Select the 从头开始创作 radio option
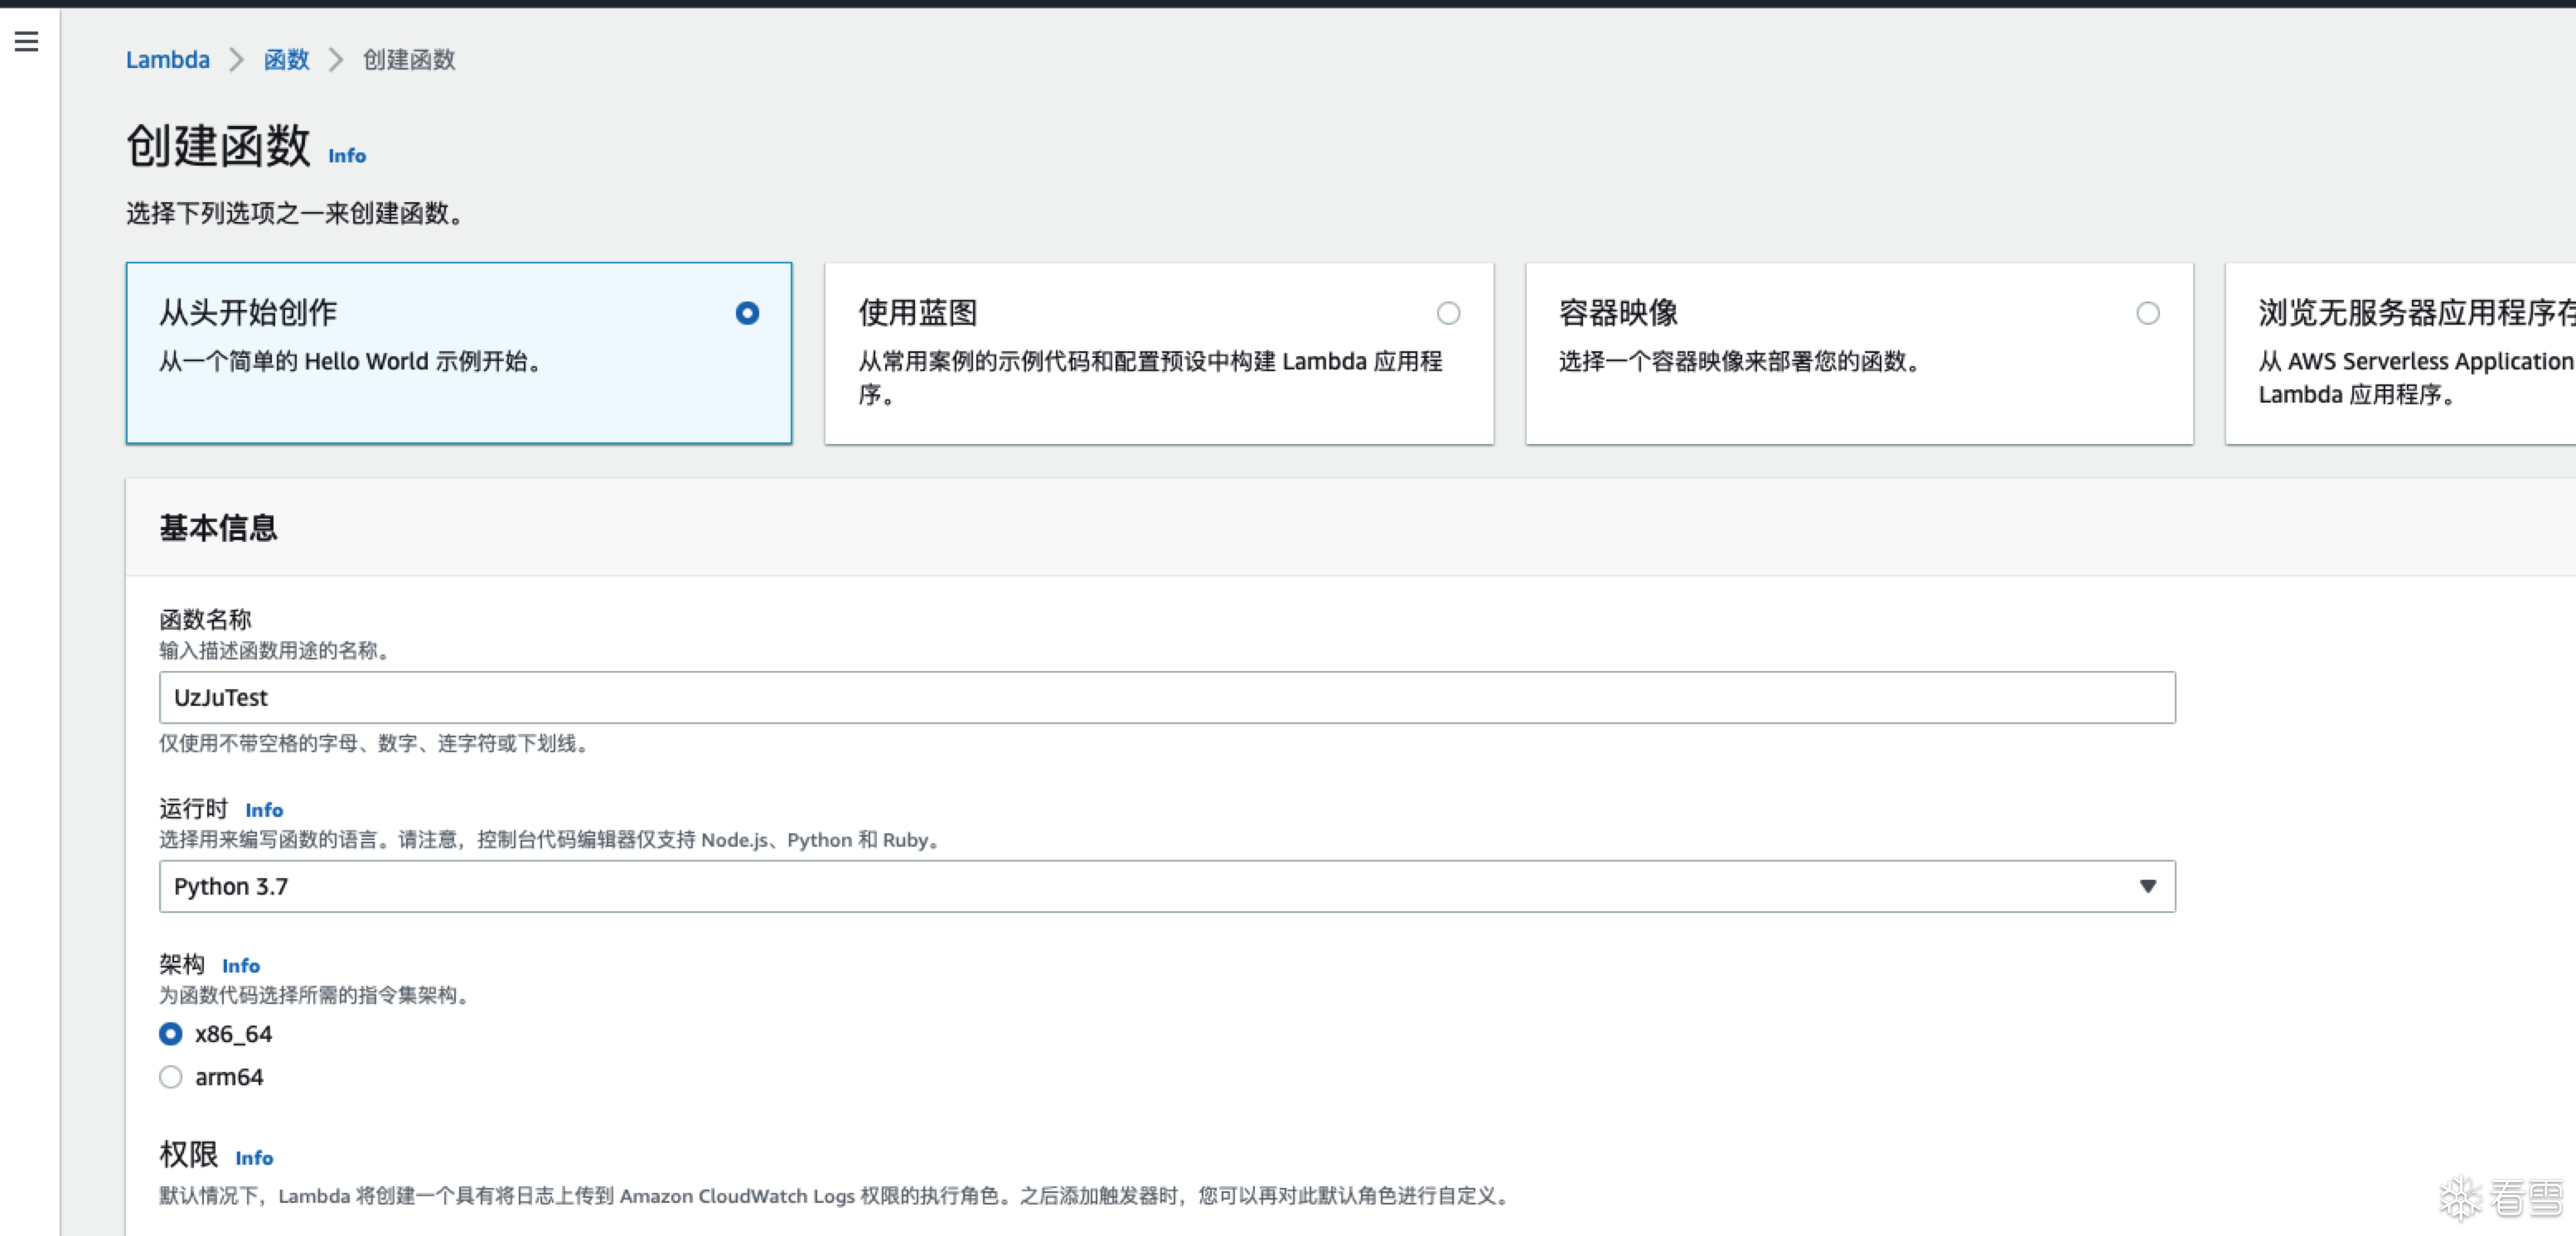Screen dimensions: 2576x1236 [747, 314]
